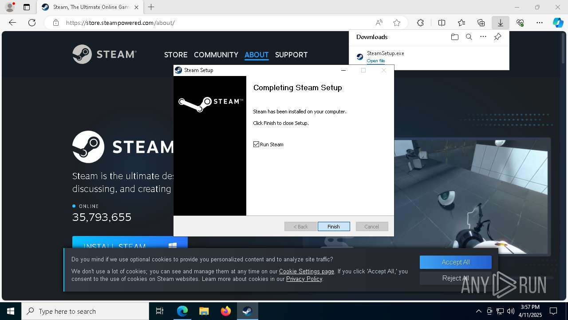The width and height of the screenshot is (568, 320).
Task: Click Open file under SteamSetup.exe
Action: (376, 61)
